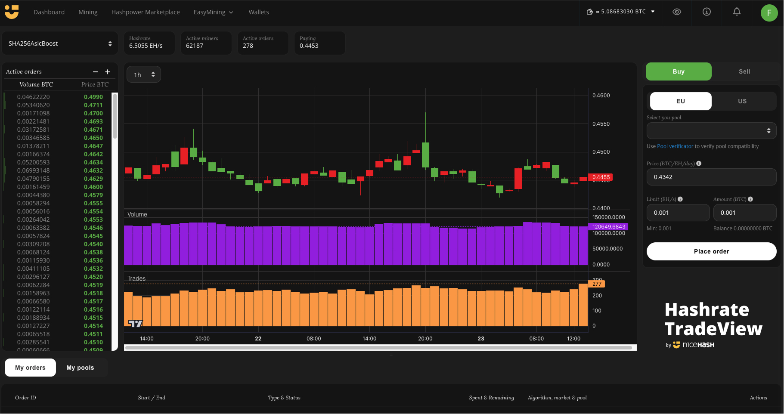Click plus icon in Active orders
Viewport: 784px width, 414px height.
108,72
